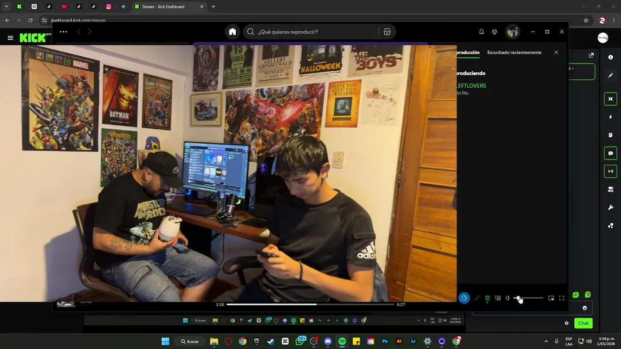Click Kick sidebar connections icon

click(x=610, y=226)
